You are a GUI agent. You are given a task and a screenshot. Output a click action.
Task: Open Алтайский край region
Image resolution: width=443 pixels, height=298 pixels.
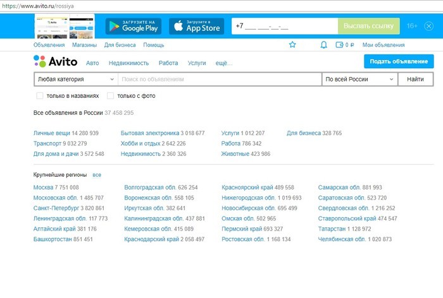(x=54, y=229)
